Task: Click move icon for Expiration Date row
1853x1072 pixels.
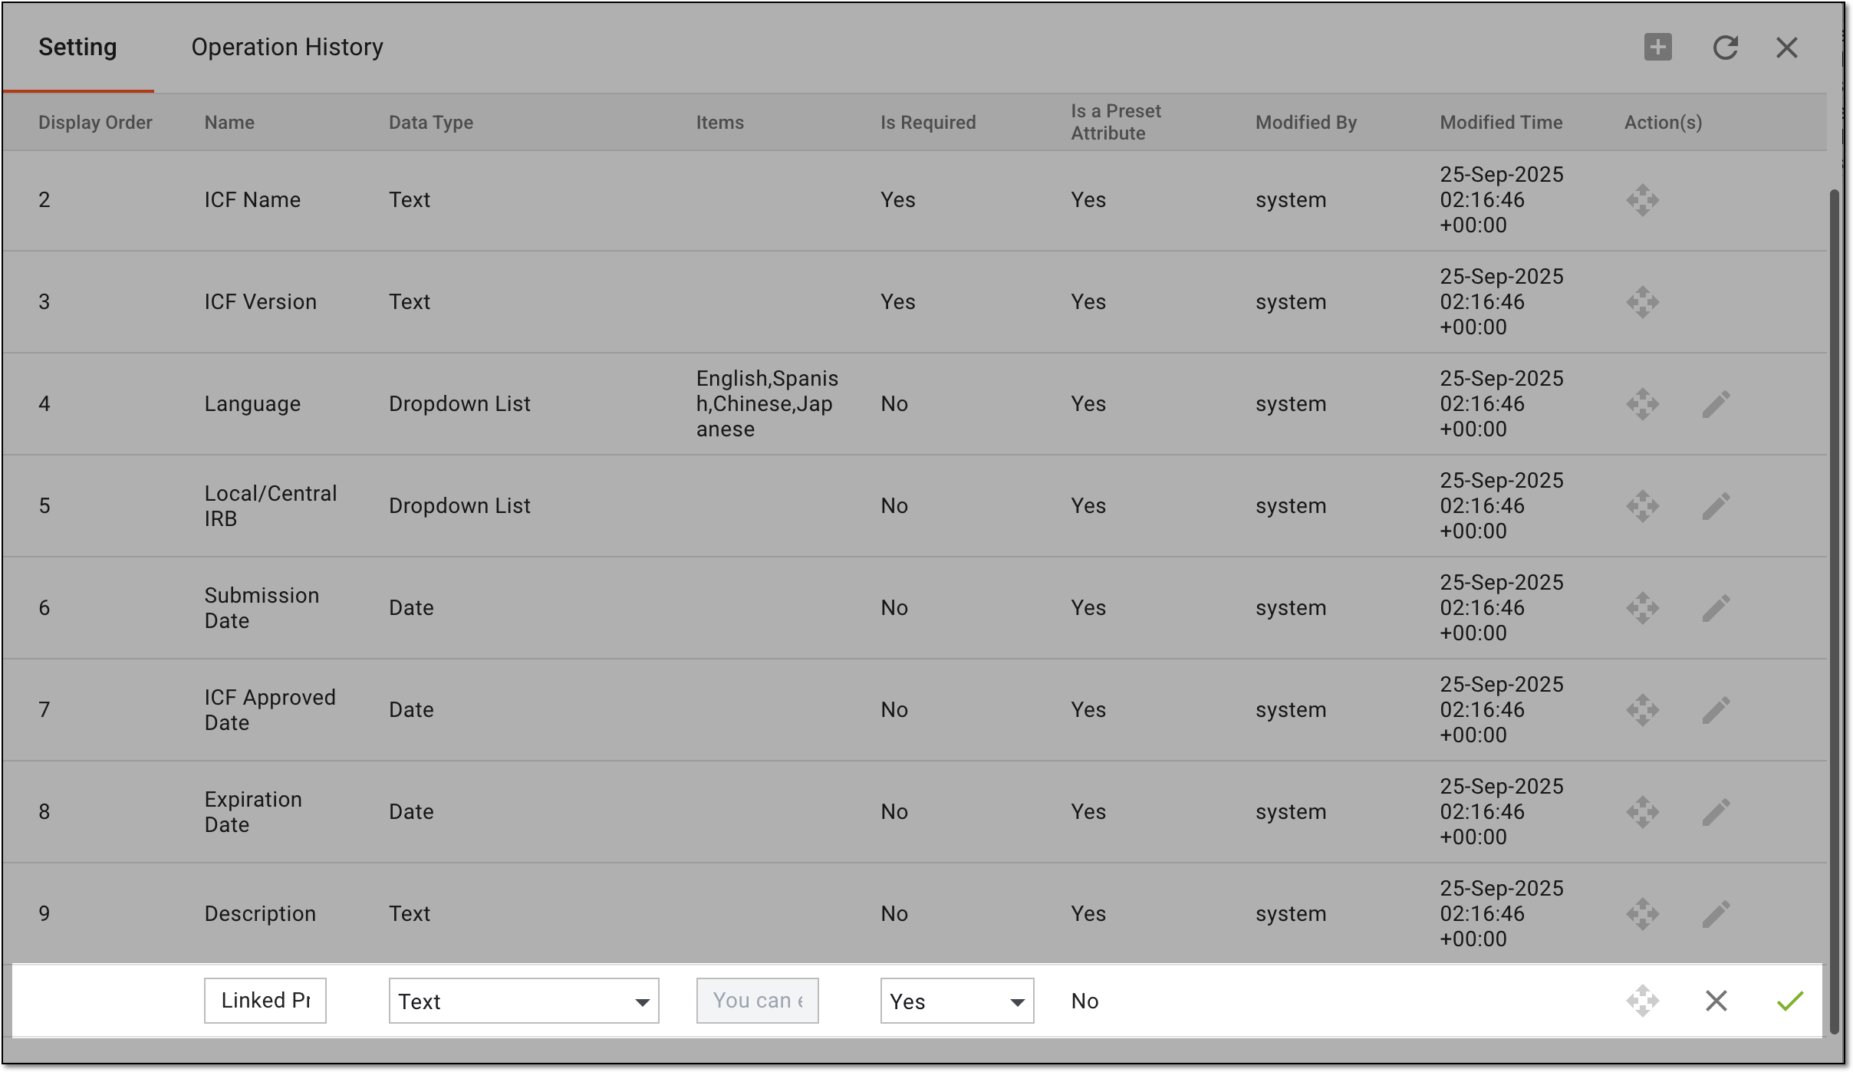Action: 1642,812
